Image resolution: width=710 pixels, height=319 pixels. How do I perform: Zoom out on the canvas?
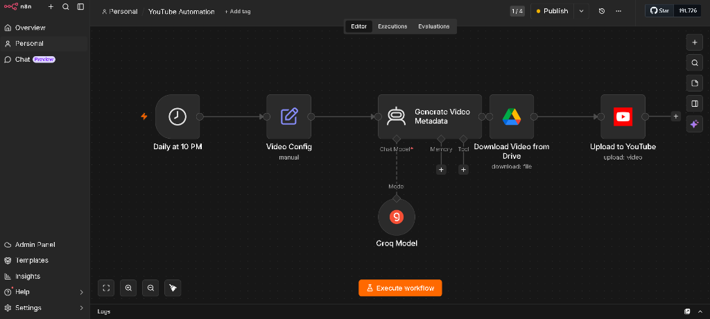pyautogui.click(x=150, y=288)
